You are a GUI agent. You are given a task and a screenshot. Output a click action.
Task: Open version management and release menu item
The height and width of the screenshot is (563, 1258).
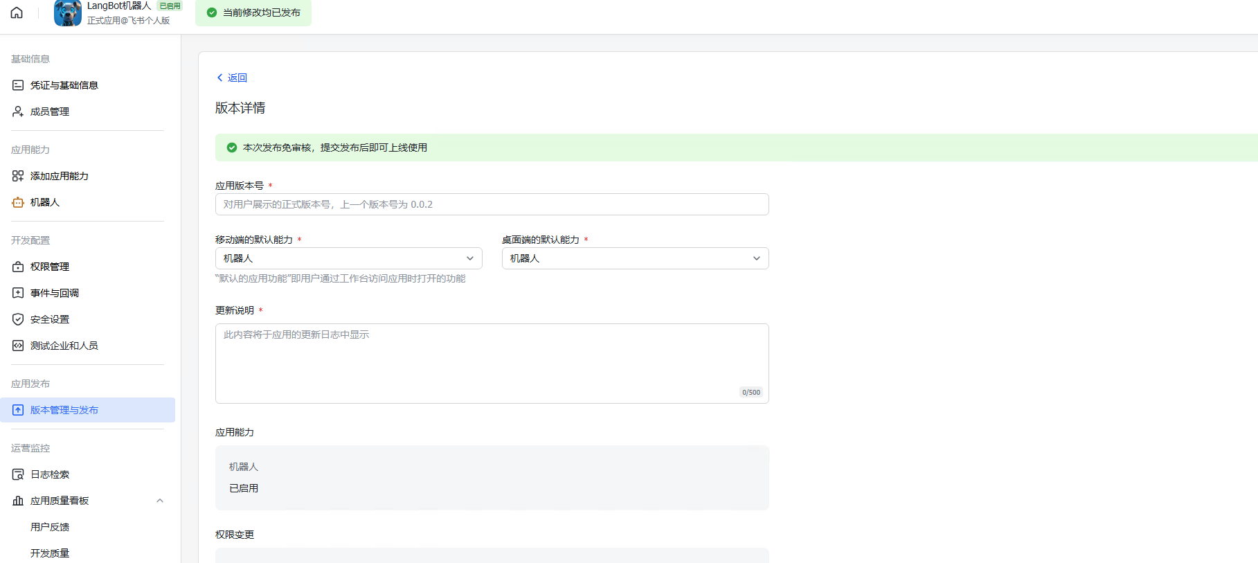point(64,410)
